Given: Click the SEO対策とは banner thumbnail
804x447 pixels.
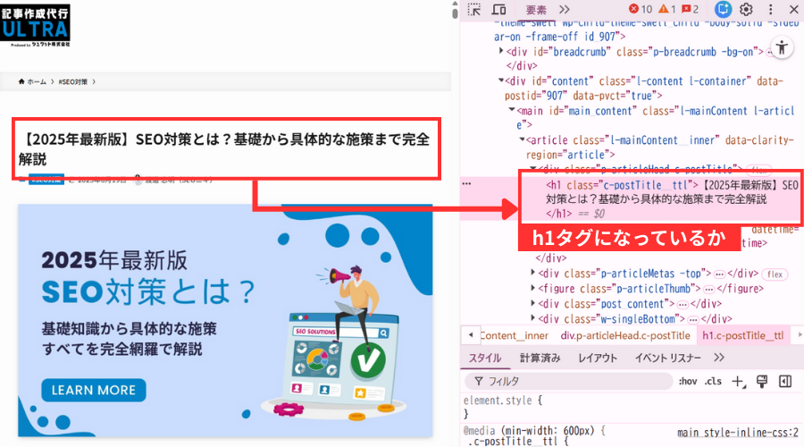Looking at the screenshot, I should click(x=225, y=321).
